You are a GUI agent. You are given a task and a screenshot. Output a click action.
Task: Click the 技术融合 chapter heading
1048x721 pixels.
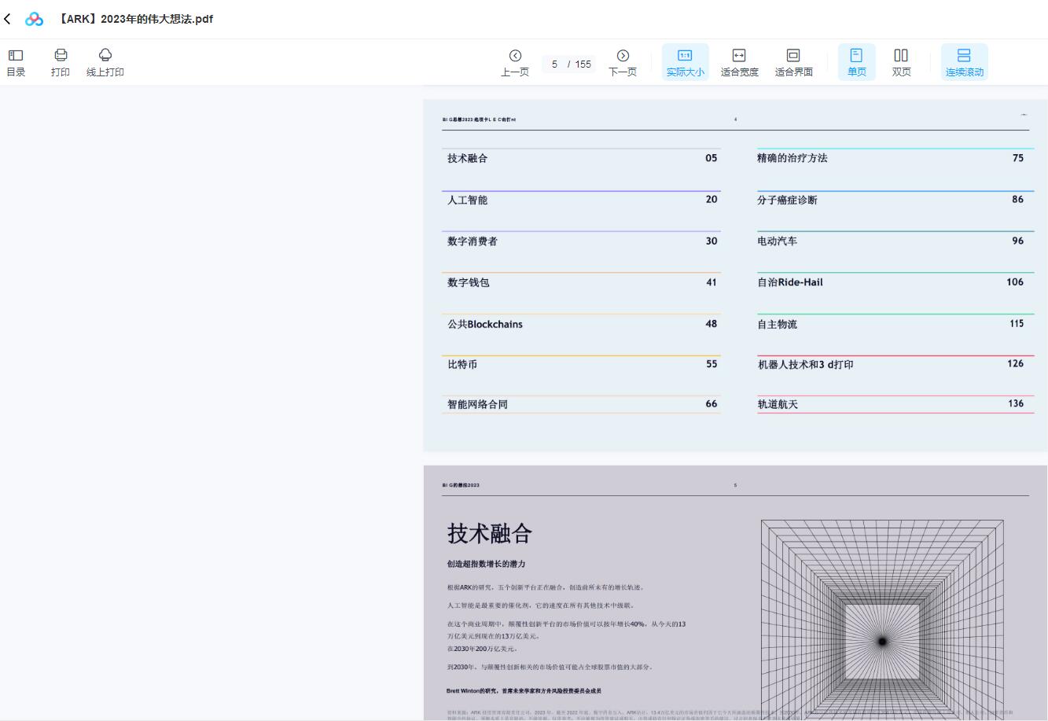coord(490,534)
